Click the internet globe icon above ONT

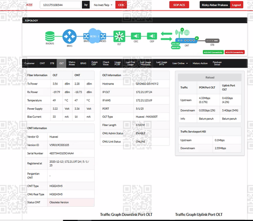click(x=187, y=32)
